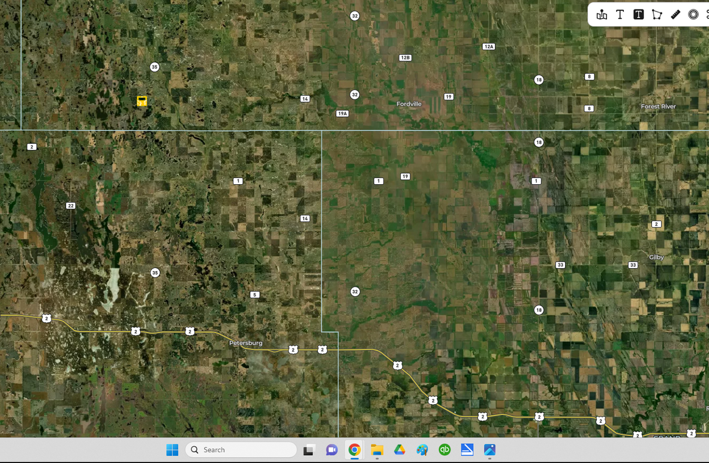Click the route 22 shield marker
Screen dimensions: 709x463
[71, 206]
